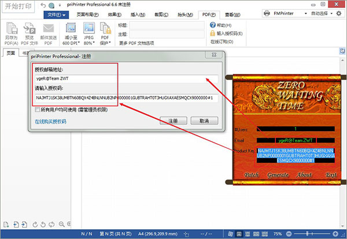Click the #Users field in keygen window
Viewport: 347px width, 239px height.
[296, 129]
